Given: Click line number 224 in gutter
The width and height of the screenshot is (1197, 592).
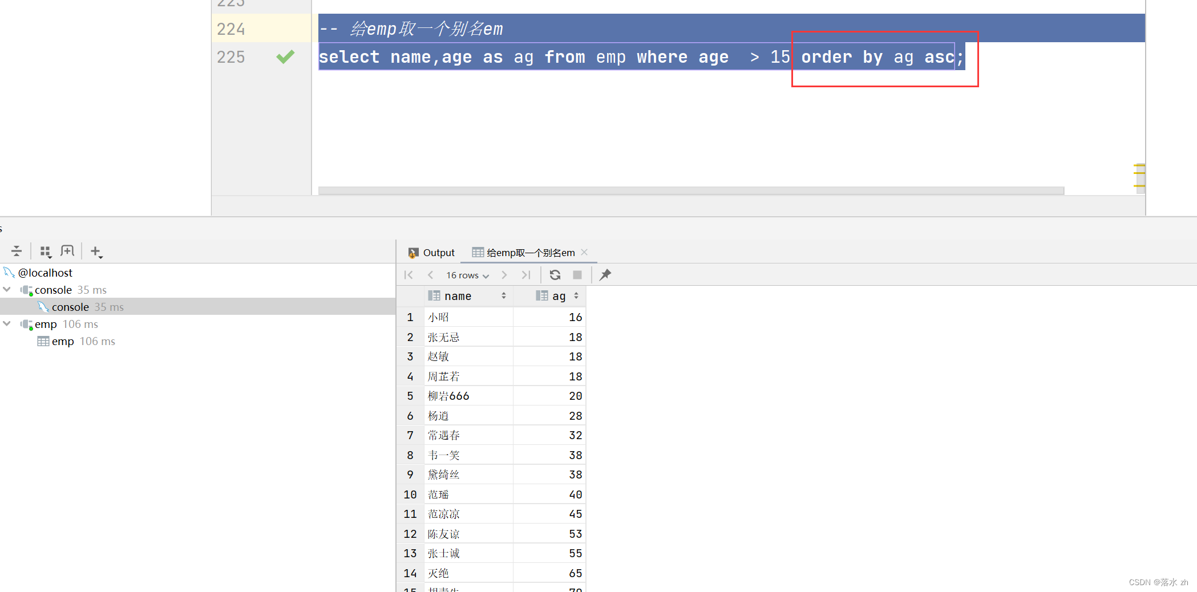Looking at the screenshot, I should 230,29.
